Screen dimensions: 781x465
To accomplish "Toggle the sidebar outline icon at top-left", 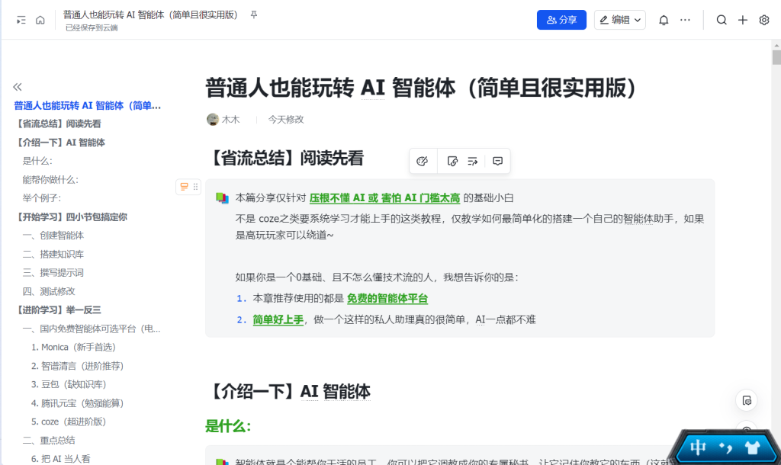I will (21, 21).
